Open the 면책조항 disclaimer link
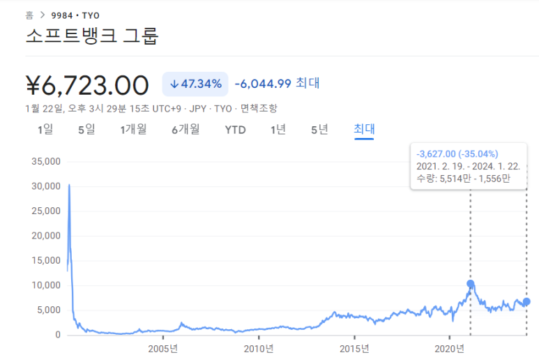The image size is (539, 362). click(x=259, y=109)
